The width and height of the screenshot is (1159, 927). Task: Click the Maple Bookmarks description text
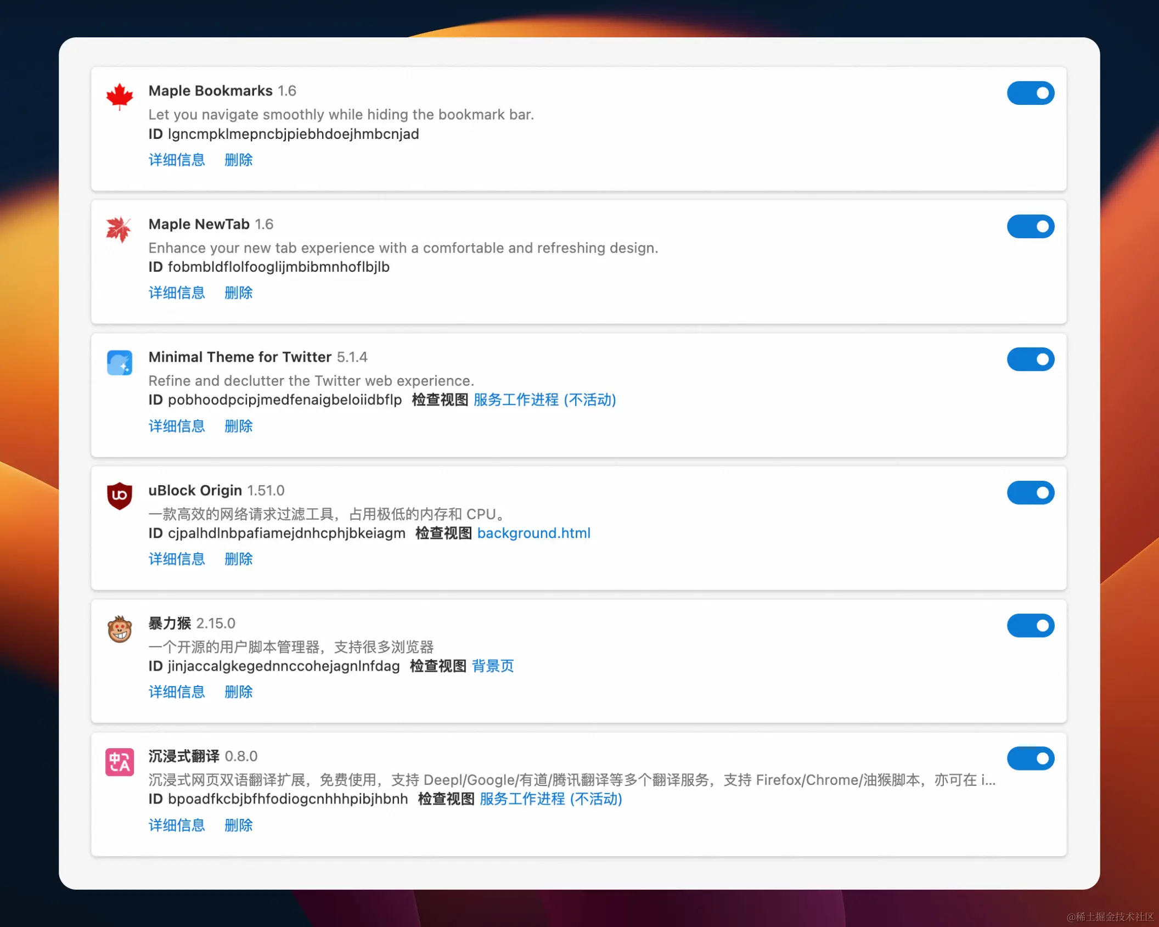[341, 114]
